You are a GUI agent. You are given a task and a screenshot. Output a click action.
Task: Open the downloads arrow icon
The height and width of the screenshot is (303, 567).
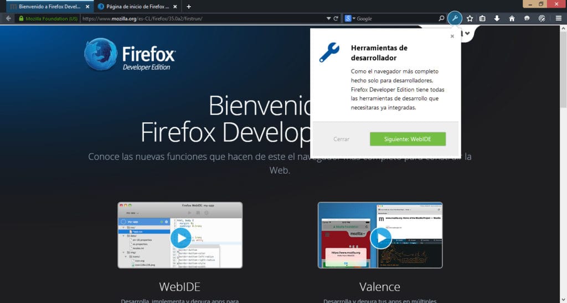(497, 18)
